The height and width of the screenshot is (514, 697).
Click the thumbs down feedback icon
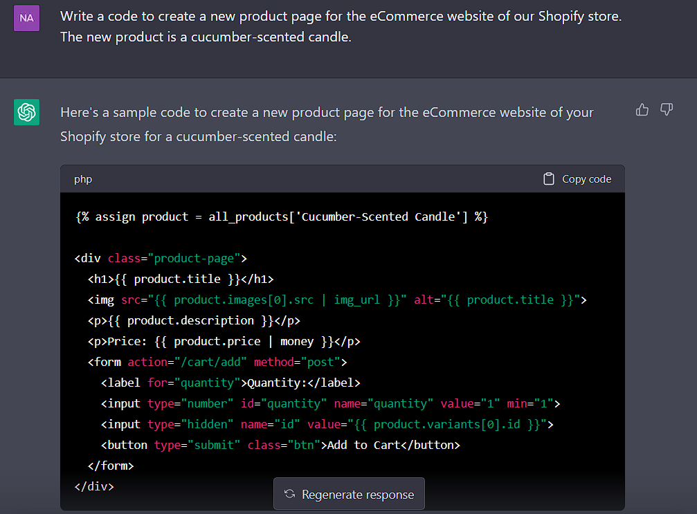[x=667, y=110]
